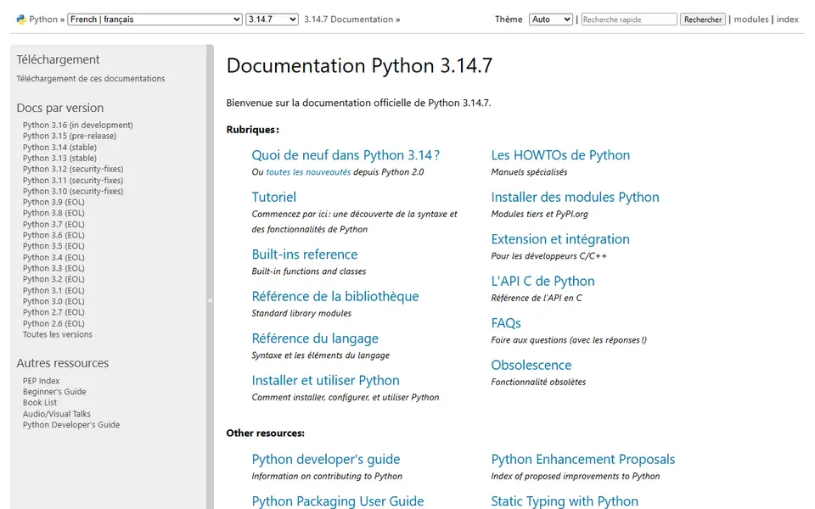The height and width of the screenshot is (509, 815).
Task: Open Python Enhancement Proposals link
Action: click(x=582, y=460)
